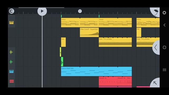Toggle the snap magnet icon
This screenshot has width=169, height=95.
tap(12, 11)
